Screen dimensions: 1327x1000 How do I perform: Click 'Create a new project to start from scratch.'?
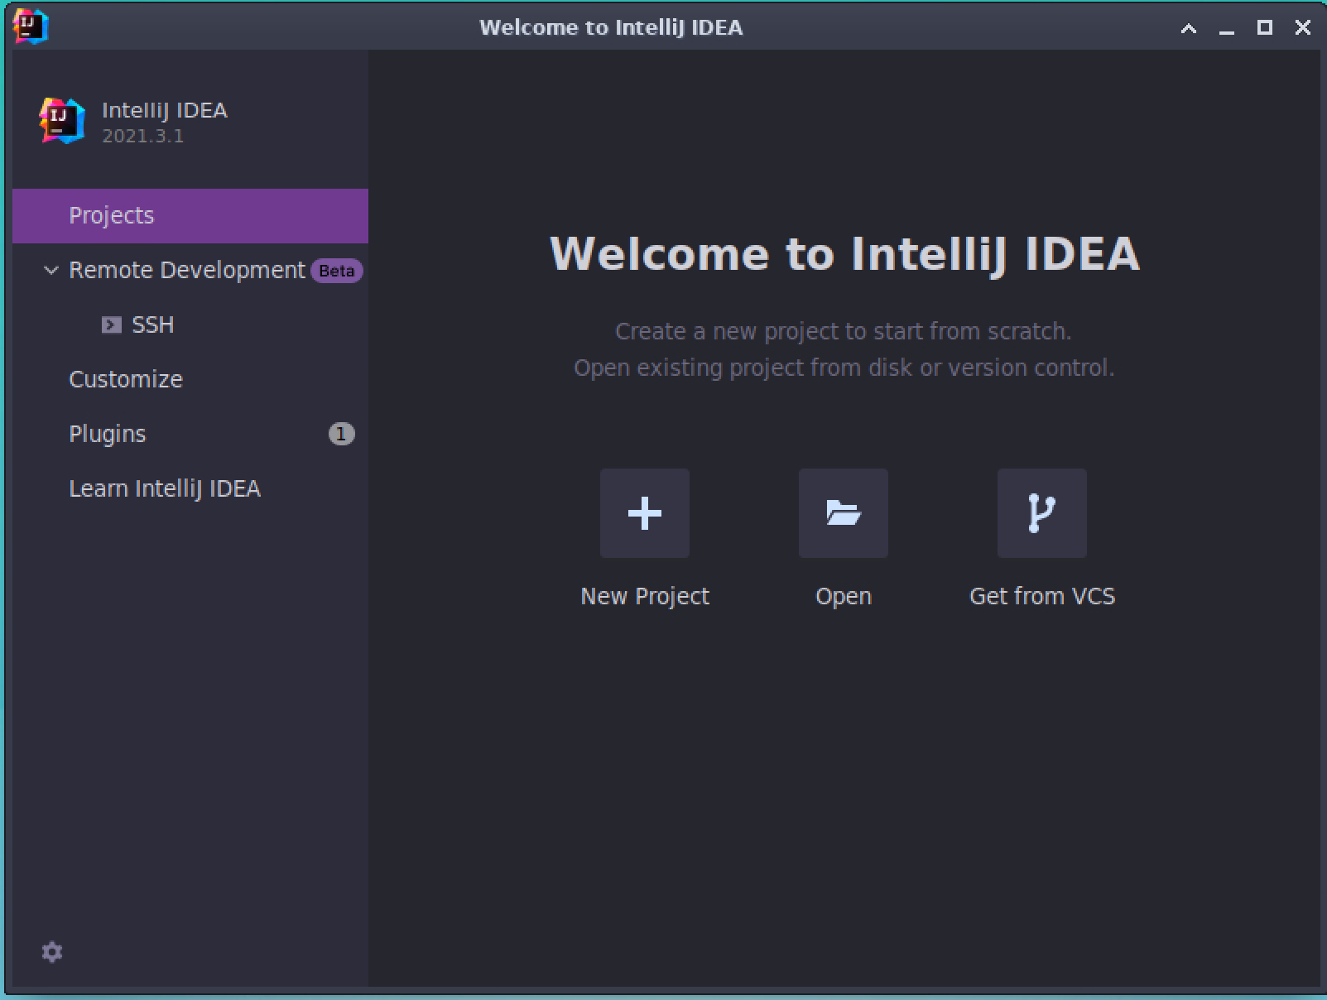coord(844,331)
